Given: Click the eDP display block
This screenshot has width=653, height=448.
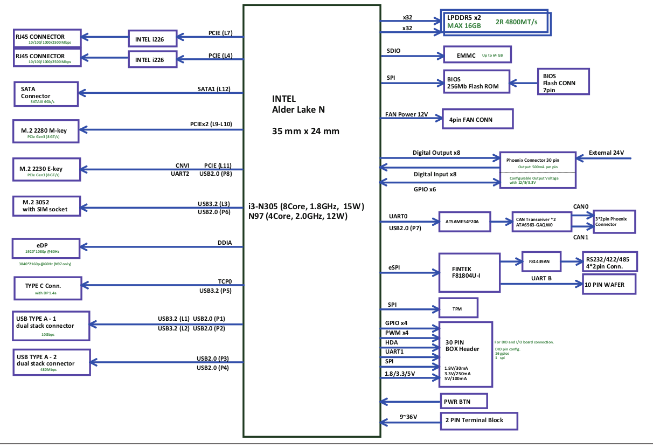Looking at the screenshot, I should [46, 248].
